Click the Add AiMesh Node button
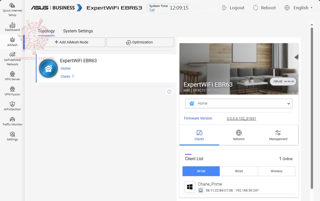The height and width of the screenshot is (201, 320). [x=71, y=42]
